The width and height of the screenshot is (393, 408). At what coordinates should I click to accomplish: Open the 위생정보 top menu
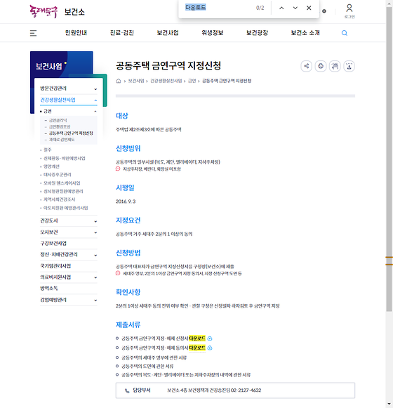pos(213,33)
